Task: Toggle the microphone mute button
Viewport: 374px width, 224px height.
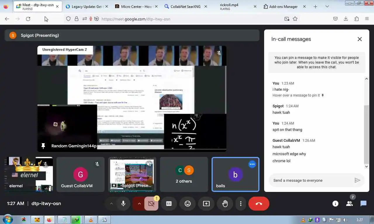Action: coord(123,204)
